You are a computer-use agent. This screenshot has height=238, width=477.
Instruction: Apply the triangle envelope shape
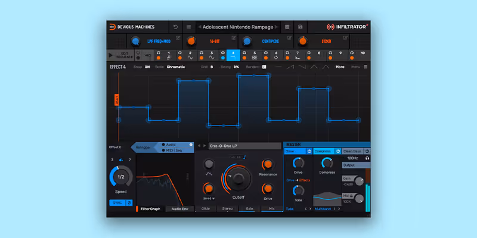(314, 67)
